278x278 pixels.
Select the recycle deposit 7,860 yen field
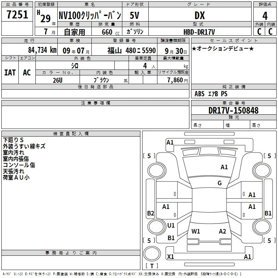tap(173, 80)
